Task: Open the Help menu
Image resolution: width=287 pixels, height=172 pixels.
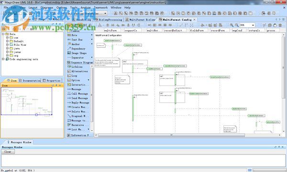Action: click(x=127, y=8)
